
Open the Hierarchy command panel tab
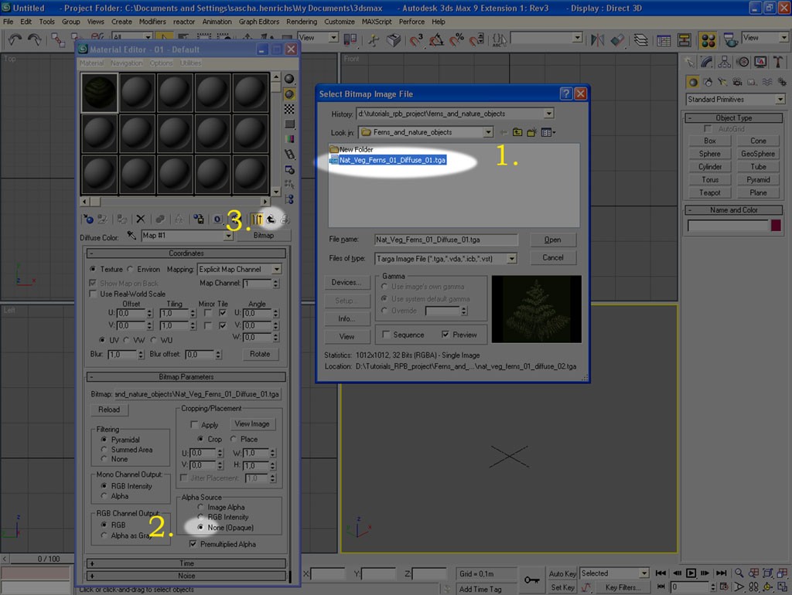pos(724,62)
